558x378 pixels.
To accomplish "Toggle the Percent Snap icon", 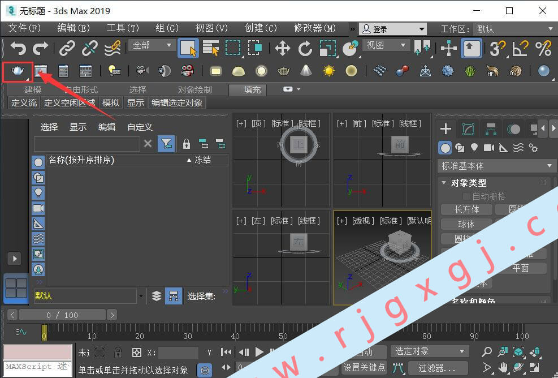I will pyautogui.click(x=543, y=48).
